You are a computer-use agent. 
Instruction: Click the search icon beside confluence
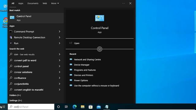pos(11,78)
